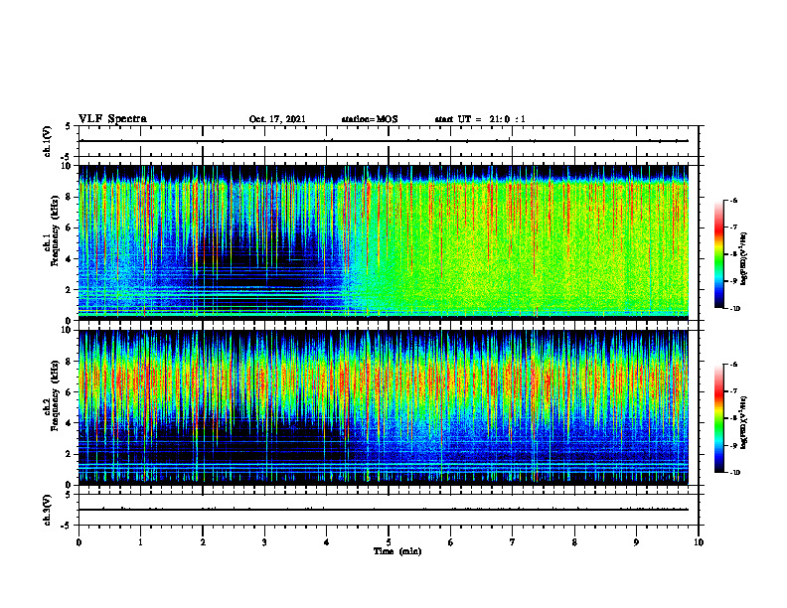Click time axis tick label "2"
Screen dimensions: 787x608
pyautogui.click(x=203, y=542)
